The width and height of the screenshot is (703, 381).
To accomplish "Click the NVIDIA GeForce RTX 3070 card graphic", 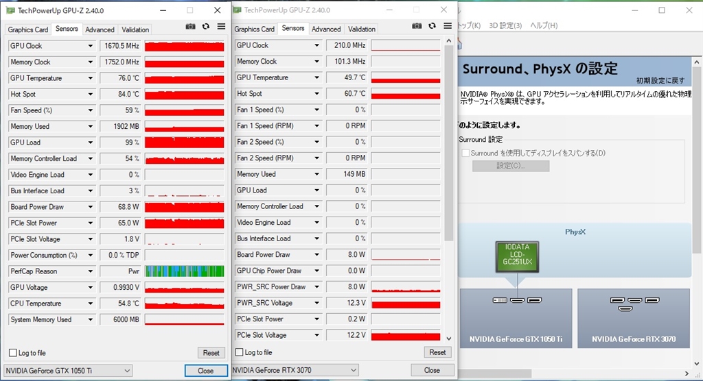I will point(634,318).
